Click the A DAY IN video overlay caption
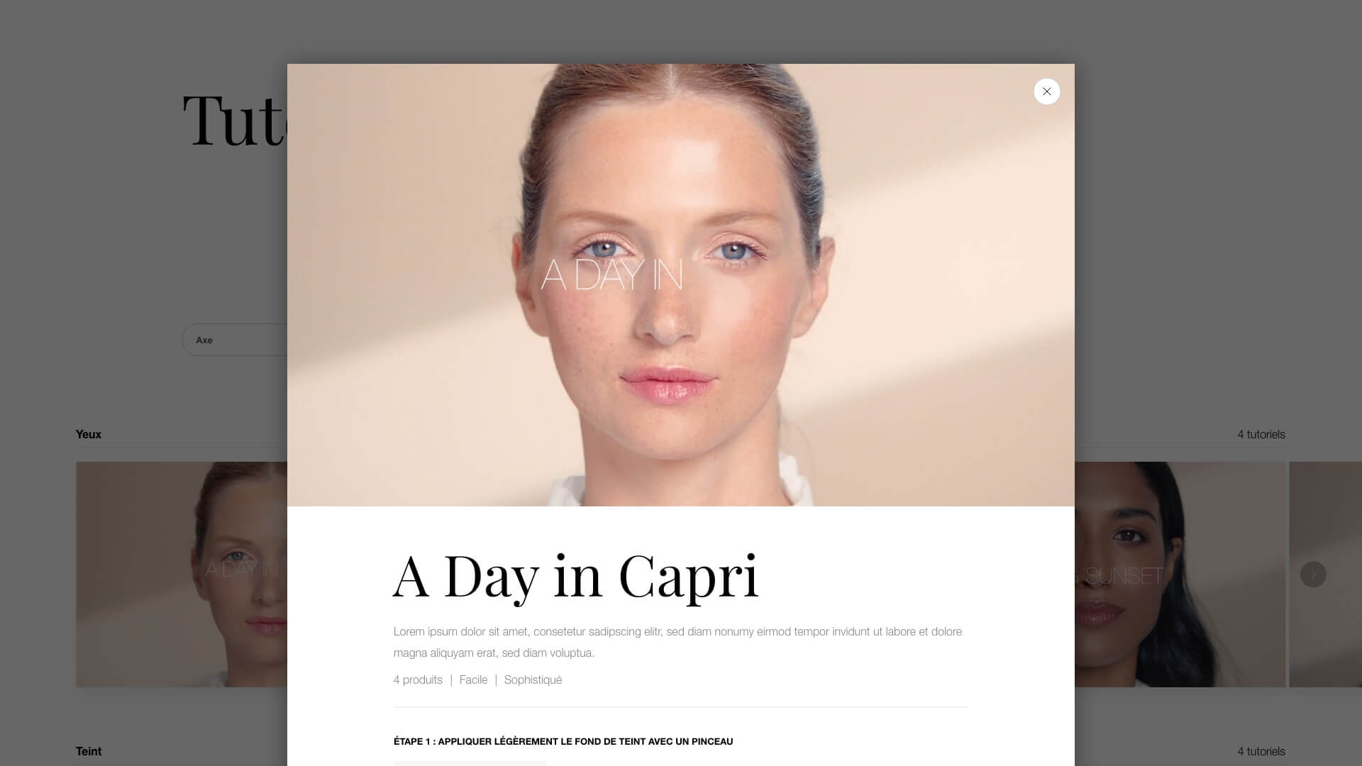 coord(611,275)
